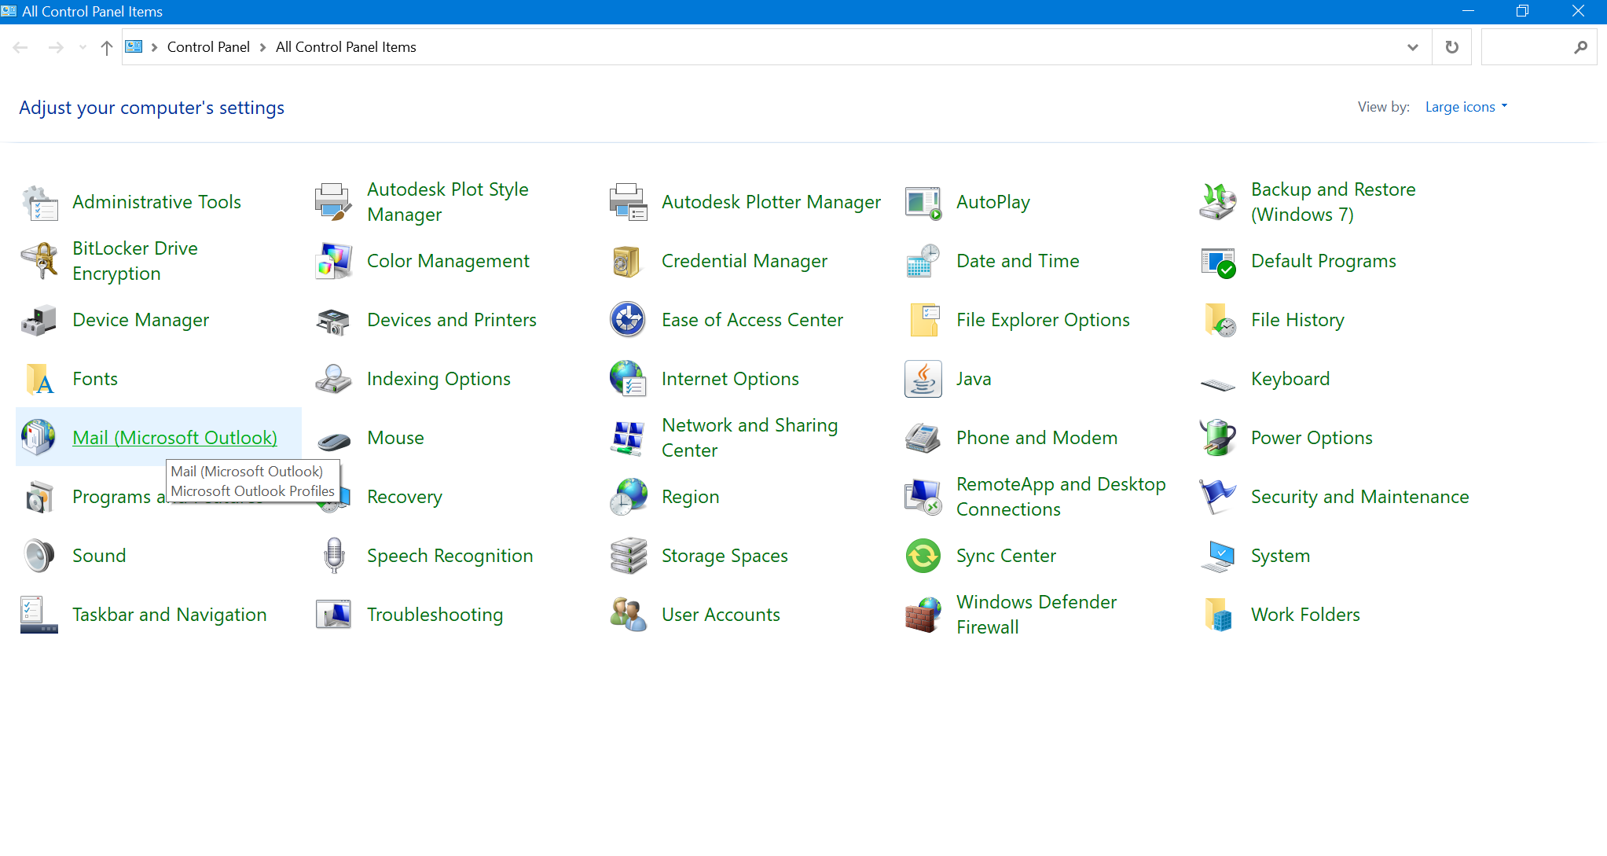Viewport: 1607px width, 856px height.
Task: Open the Recovery link
Action: click(x=405, y=497)
